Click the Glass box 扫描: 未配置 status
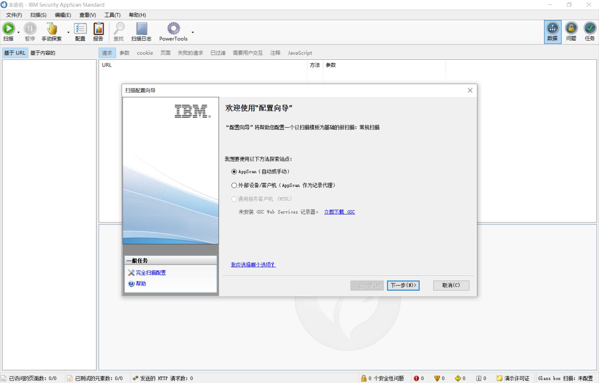This screenshot has width=599, height=383. click(x=565, y=378)
